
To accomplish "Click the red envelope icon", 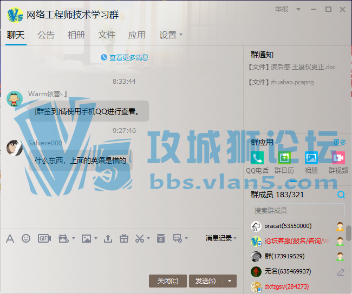I will point(161,238).
